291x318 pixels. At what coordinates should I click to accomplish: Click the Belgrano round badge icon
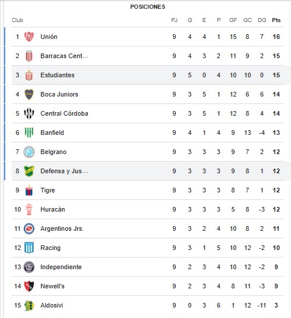(29, 152)
